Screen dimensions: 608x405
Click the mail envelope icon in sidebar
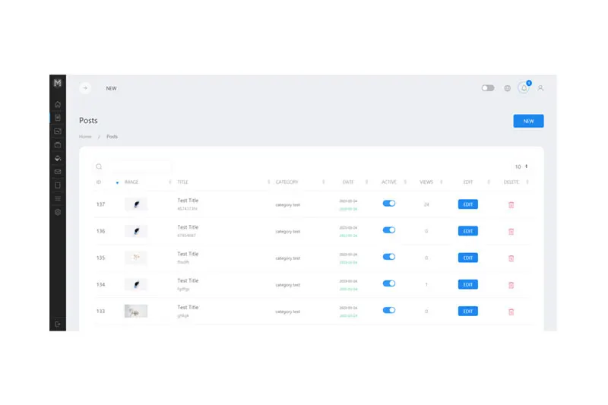pos(58,172)
